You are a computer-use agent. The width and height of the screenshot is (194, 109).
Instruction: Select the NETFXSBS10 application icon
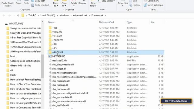pyautogui.click(x=50, y=56)
